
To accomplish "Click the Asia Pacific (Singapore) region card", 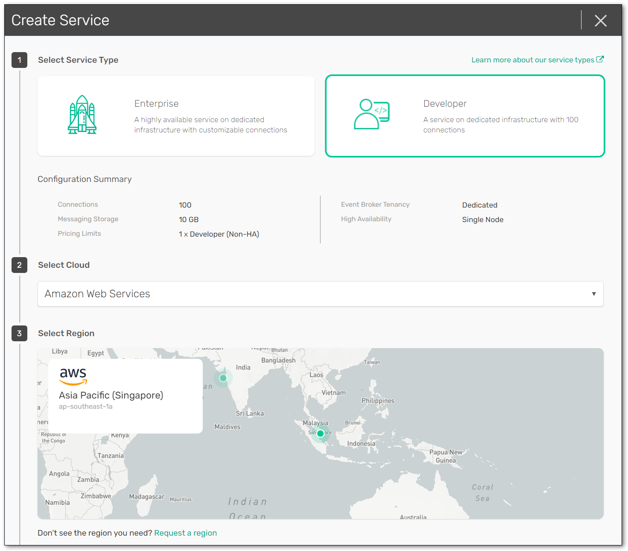I will tap(125, 396).
